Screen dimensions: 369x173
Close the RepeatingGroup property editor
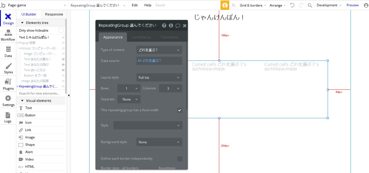[184, 26]
